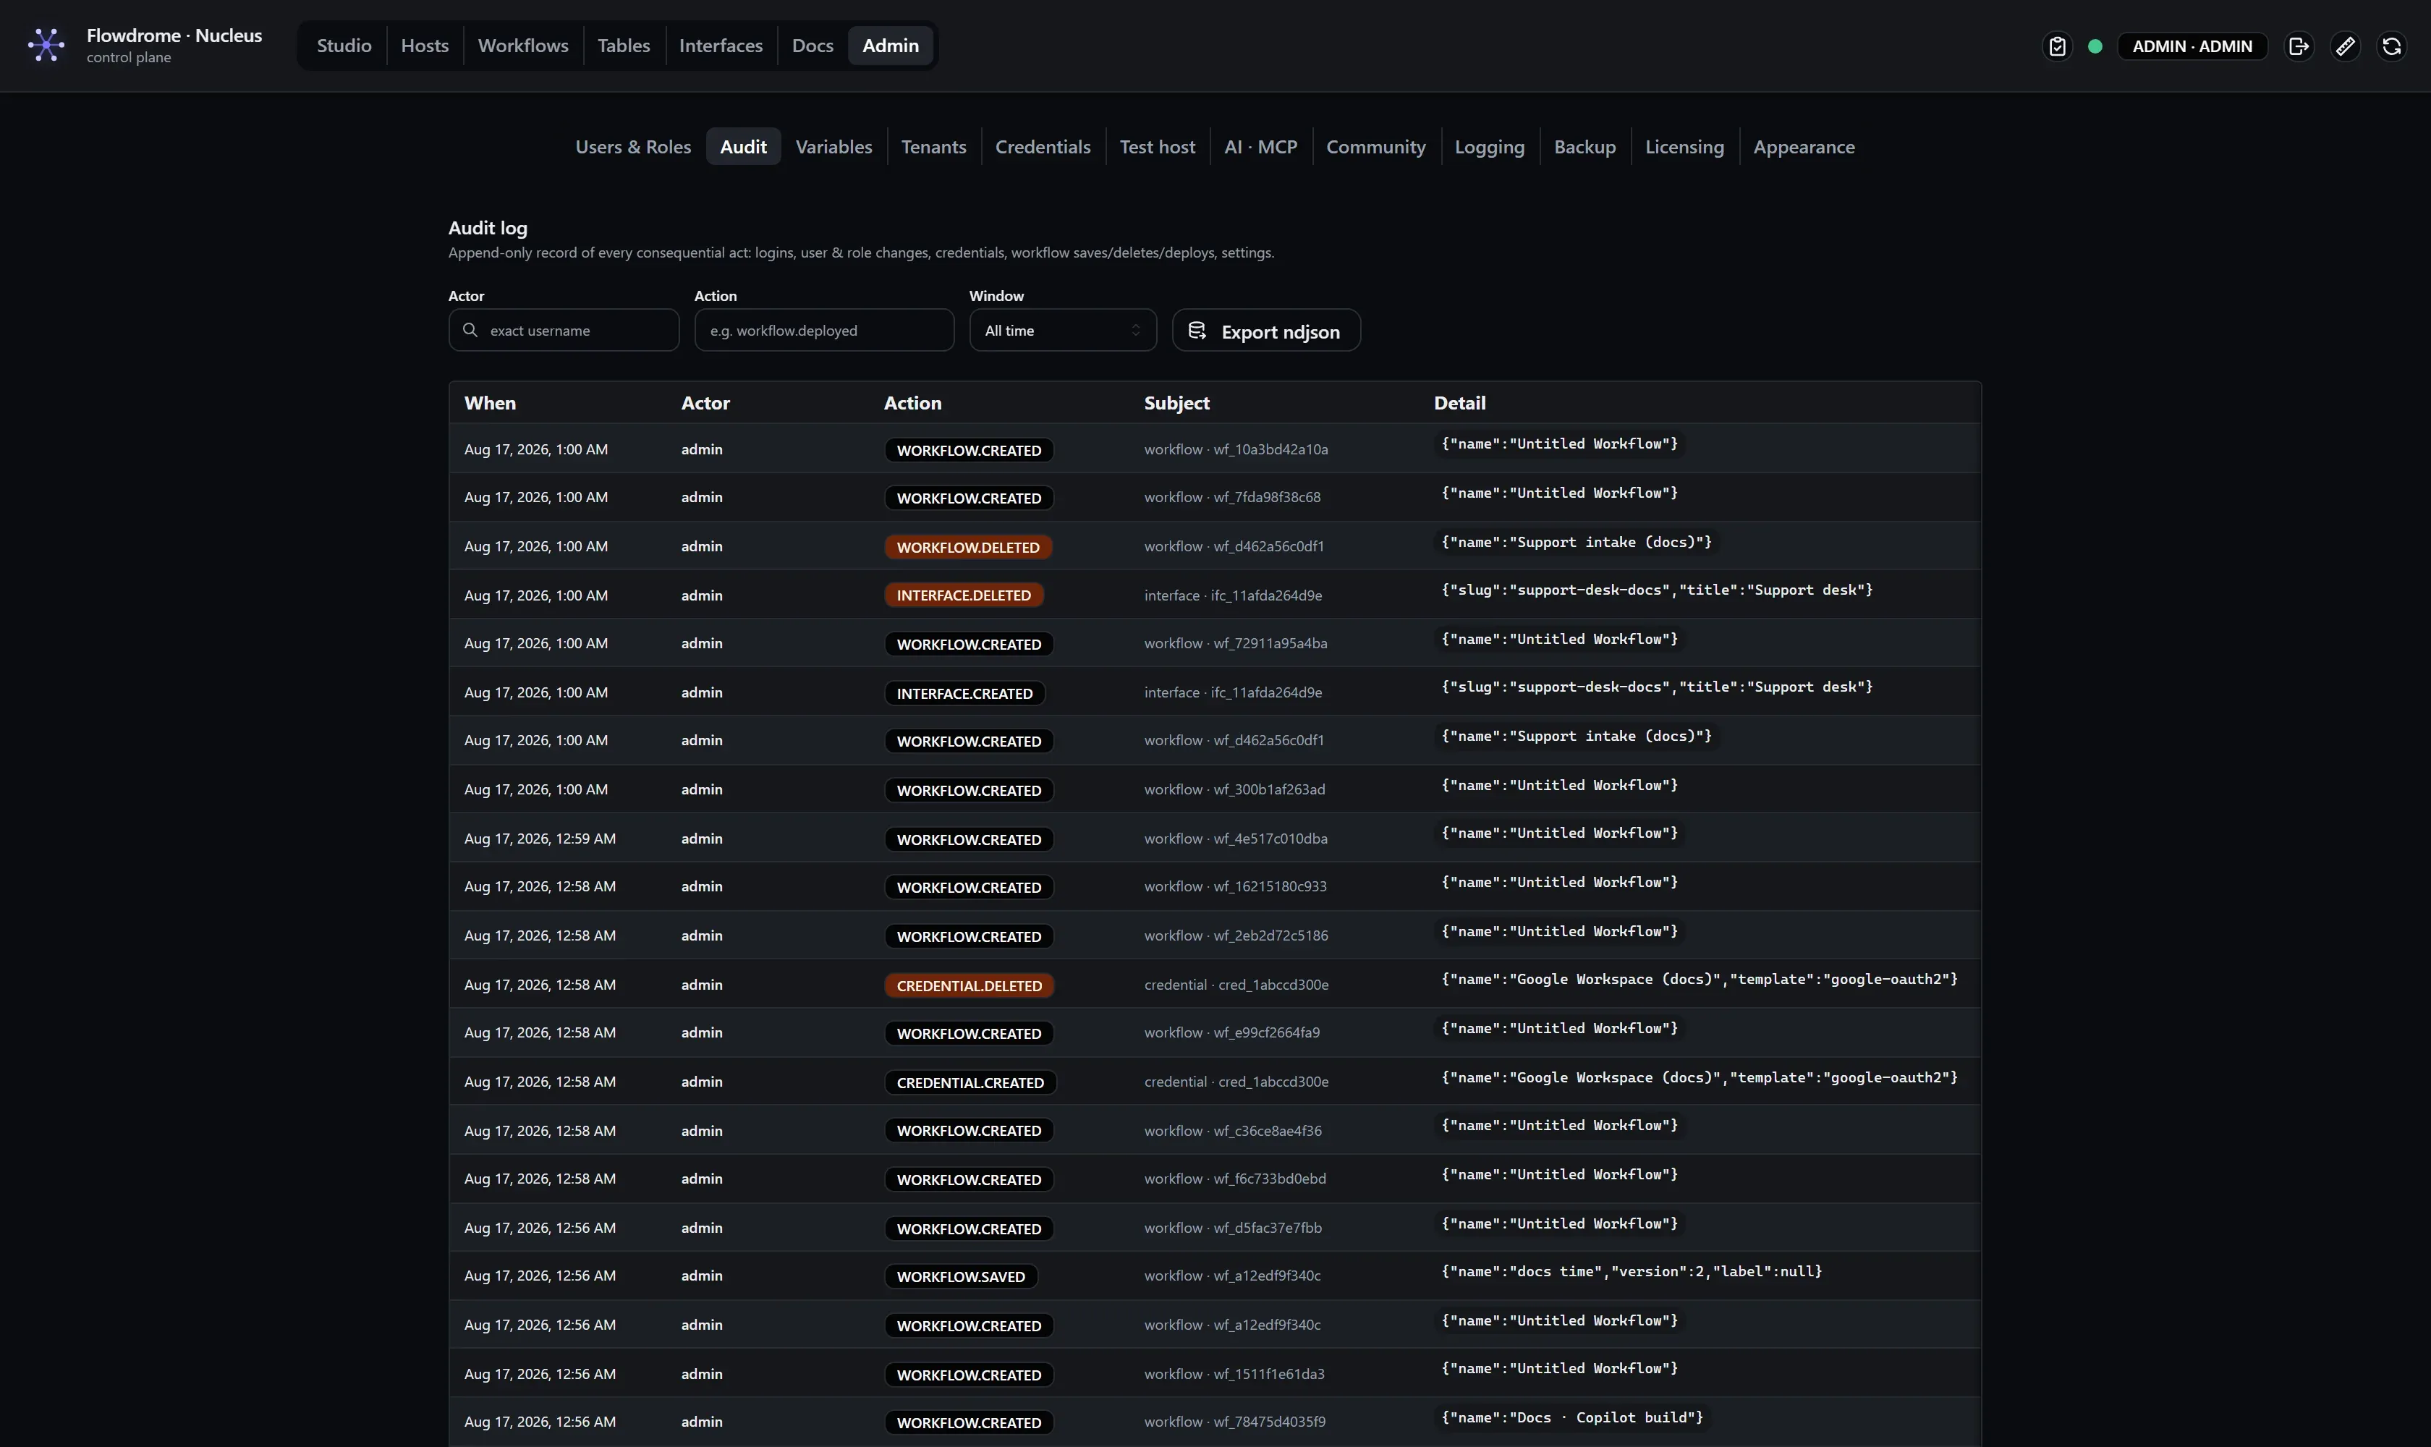Select subject workflow · wf_10a3bd42a10a

point(1236,449)
